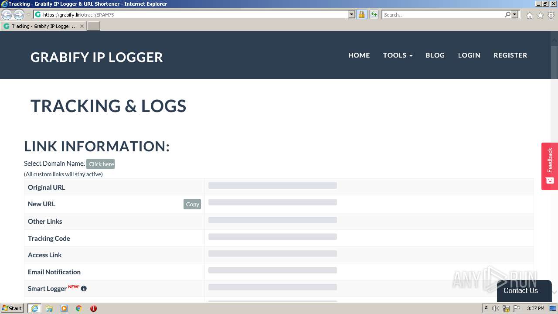Open the LOGIN nav link
Screen dimensions: 558x314
pos(469,55)
